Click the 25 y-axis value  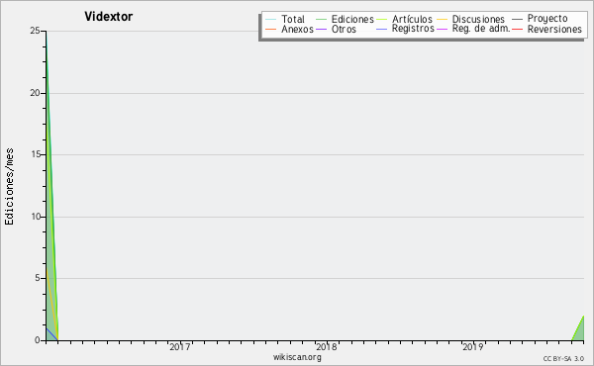pos(35,31)
